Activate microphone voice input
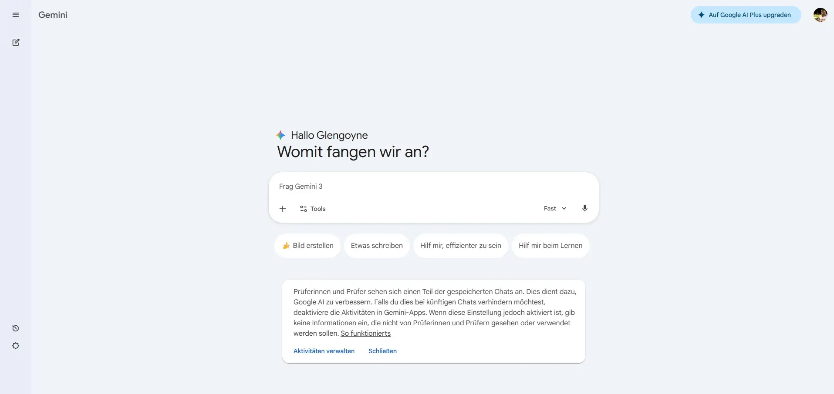Viewport: 834px width, 394px height. (x=585, y=208)
